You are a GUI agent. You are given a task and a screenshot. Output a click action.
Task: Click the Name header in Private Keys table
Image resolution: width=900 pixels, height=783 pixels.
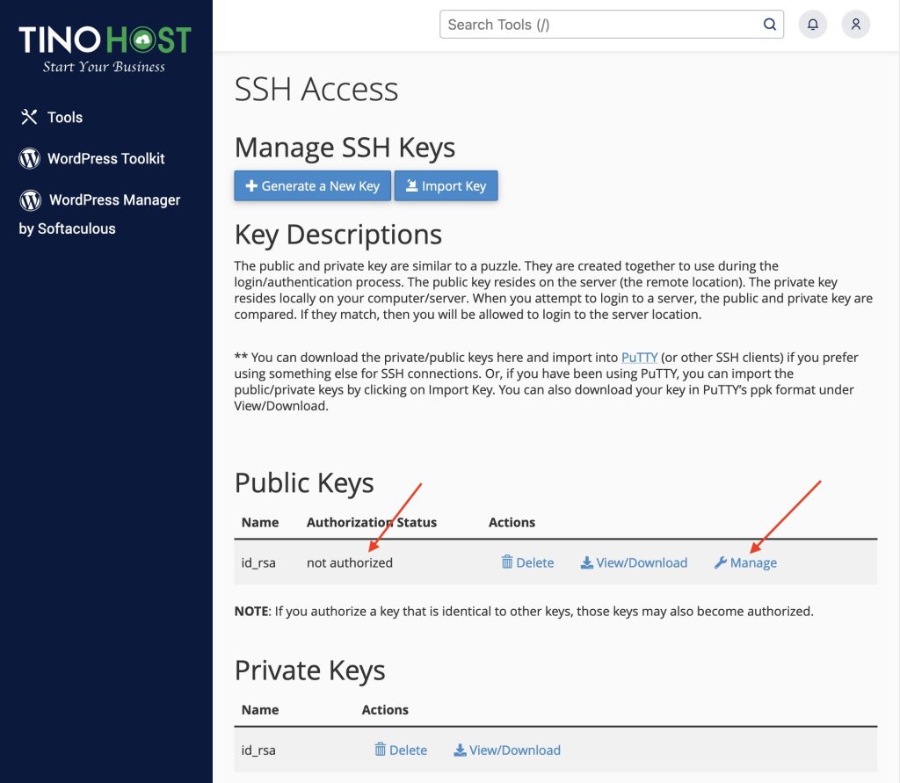(260, 710)
